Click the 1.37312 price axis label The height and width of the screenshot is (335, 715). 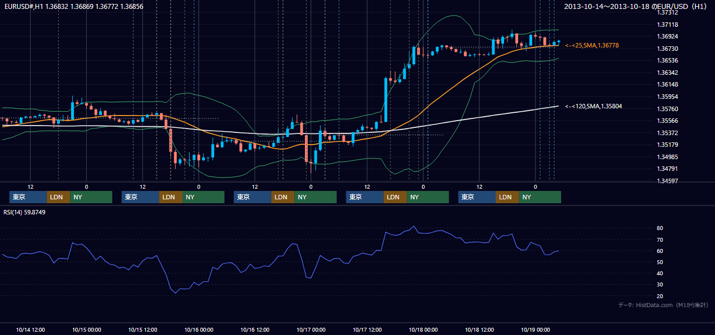(667, 12)
